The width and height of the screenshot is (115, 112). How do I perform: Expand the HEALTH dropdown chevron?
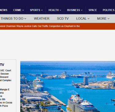point(60,10)
